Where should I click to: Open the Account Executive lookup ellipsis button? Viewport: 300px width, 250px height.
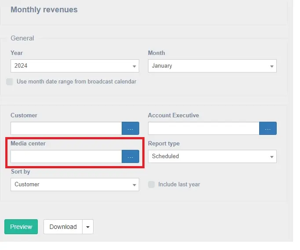[x=267, y=128]
